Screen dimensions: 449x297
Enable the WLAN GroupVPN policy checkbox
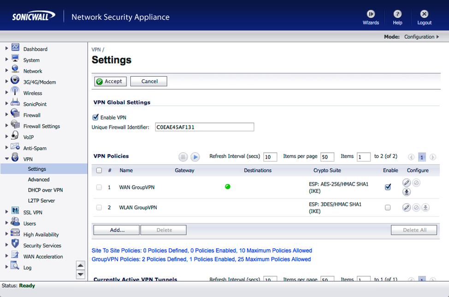(388, 207)
